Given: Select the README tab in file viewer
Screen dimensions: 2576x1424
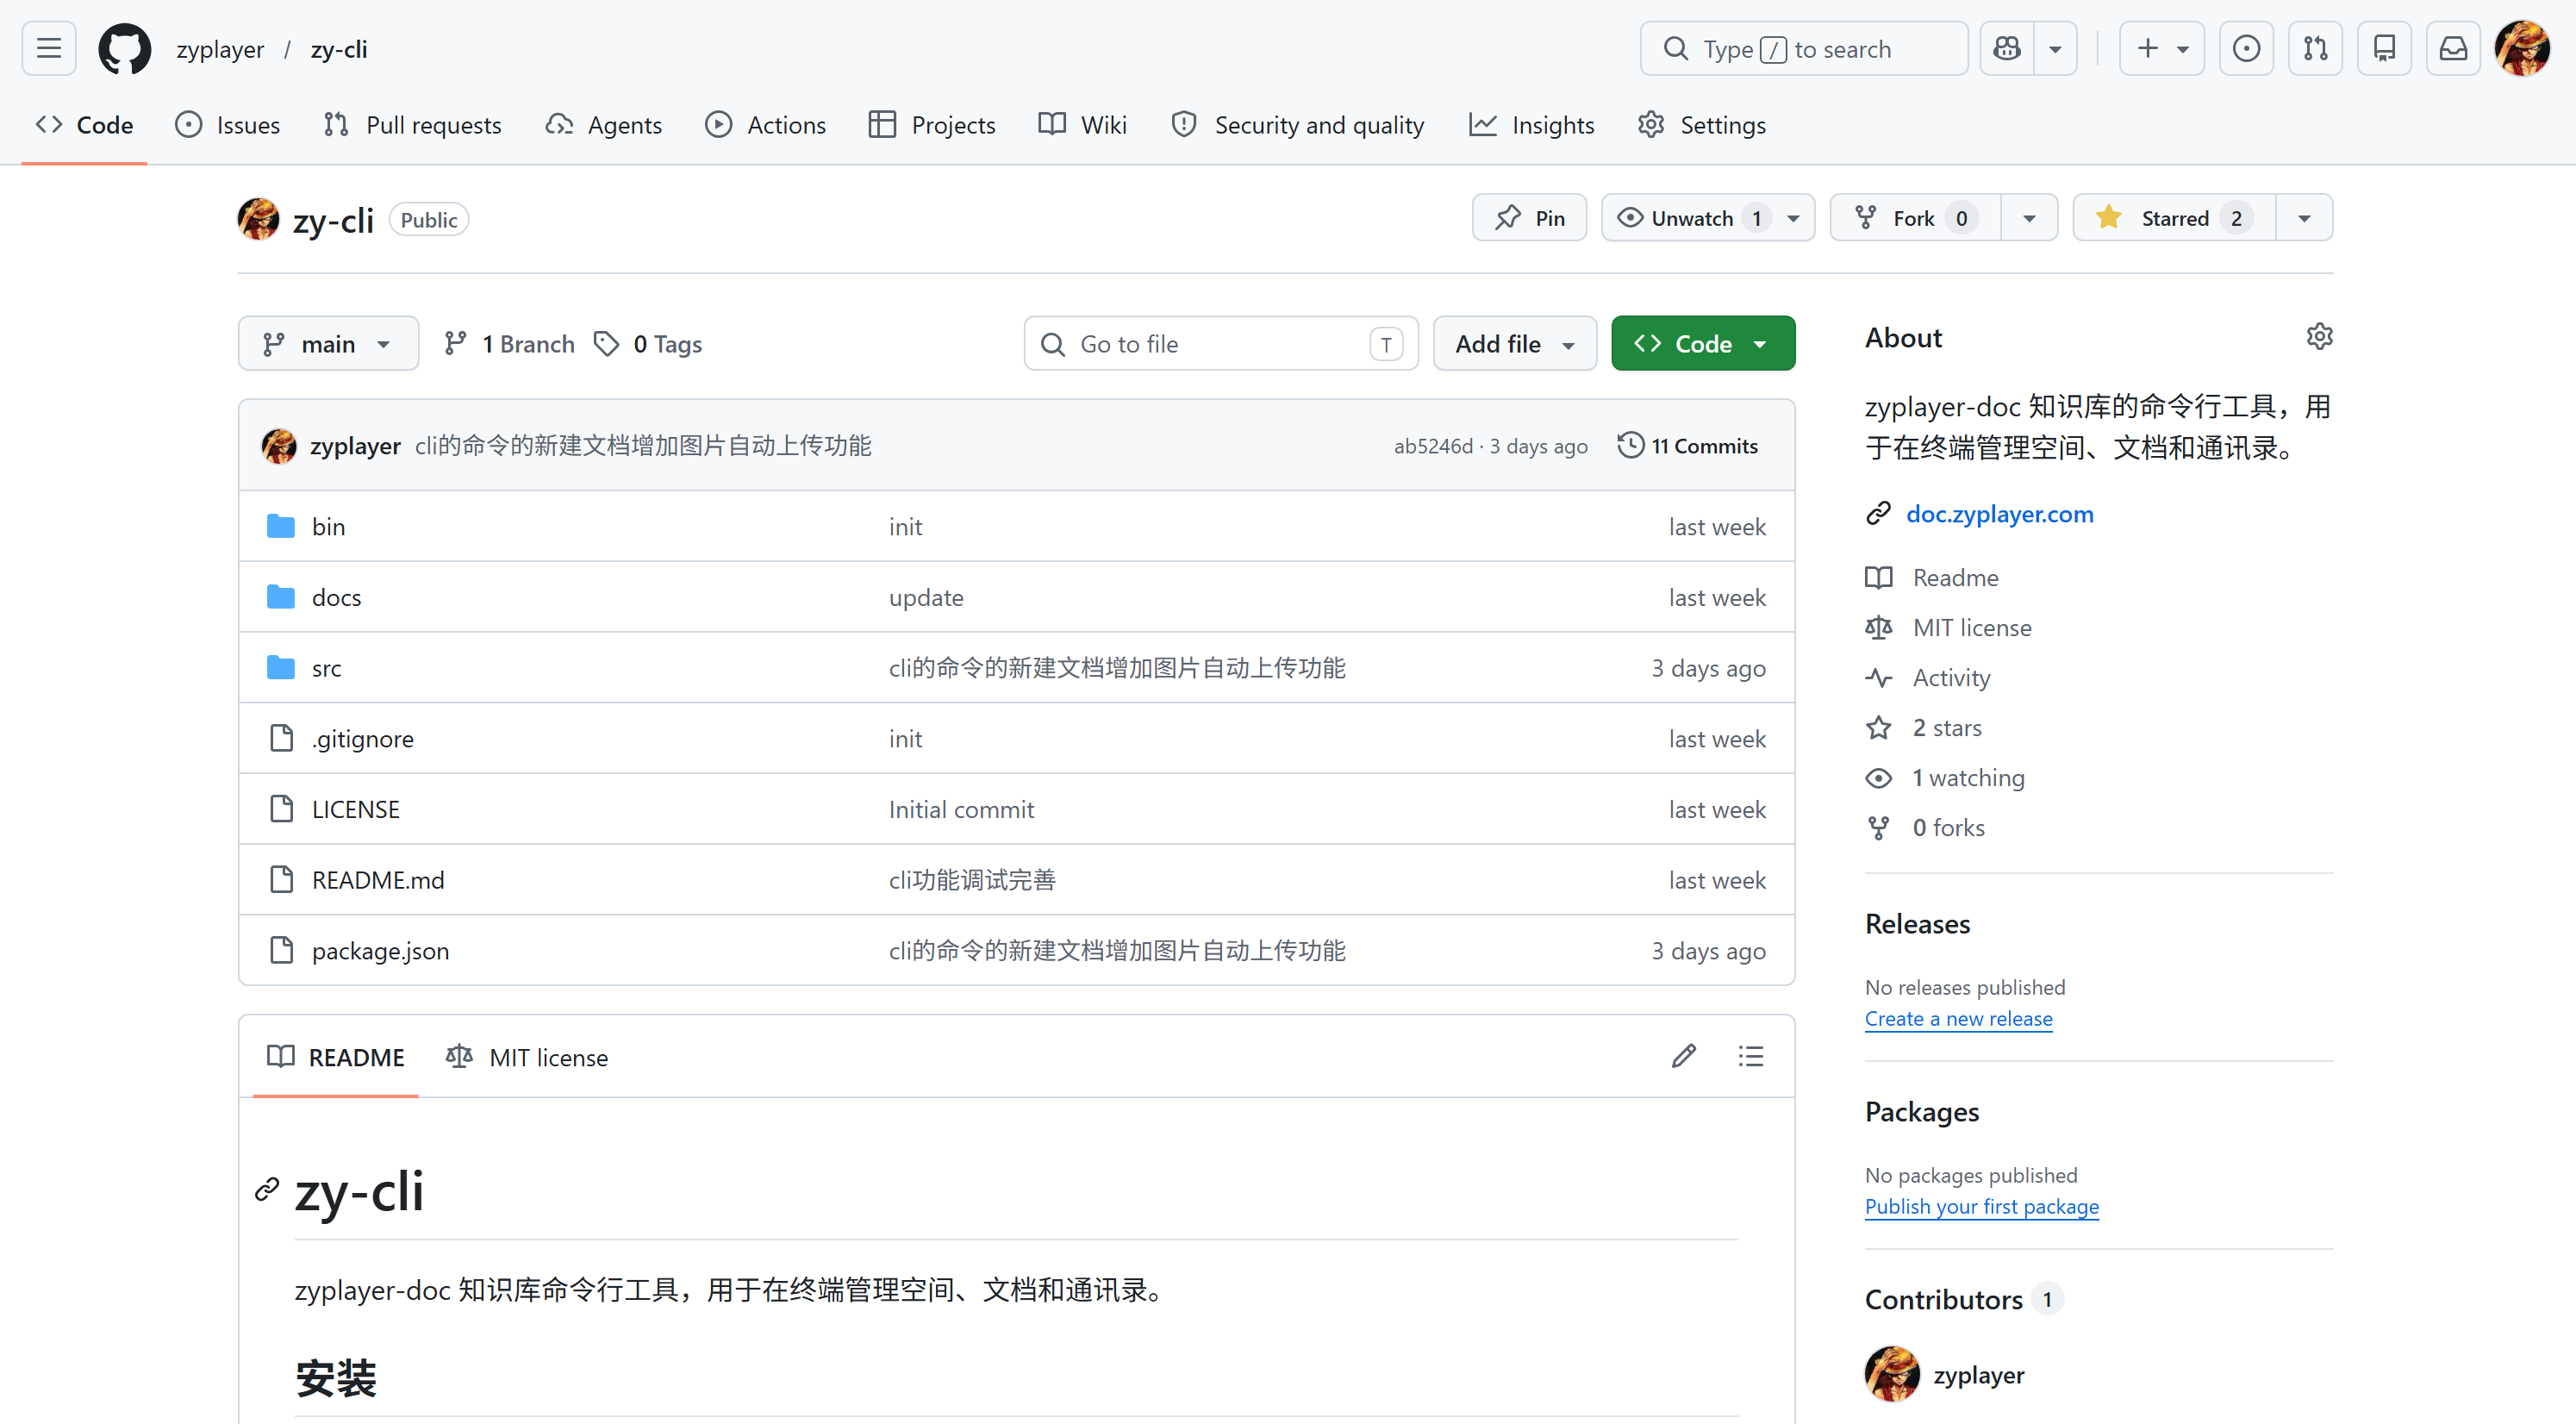Looking at the screenshot, I should (x=336, y=1057).
